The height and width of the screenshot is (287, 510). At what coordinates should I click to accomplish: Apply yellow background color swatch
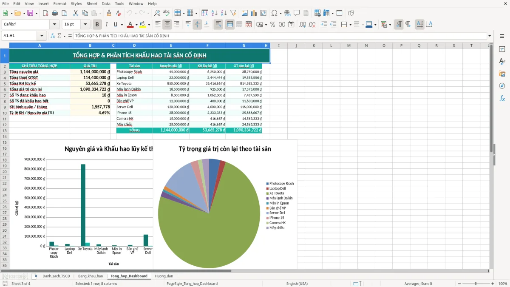143,25
